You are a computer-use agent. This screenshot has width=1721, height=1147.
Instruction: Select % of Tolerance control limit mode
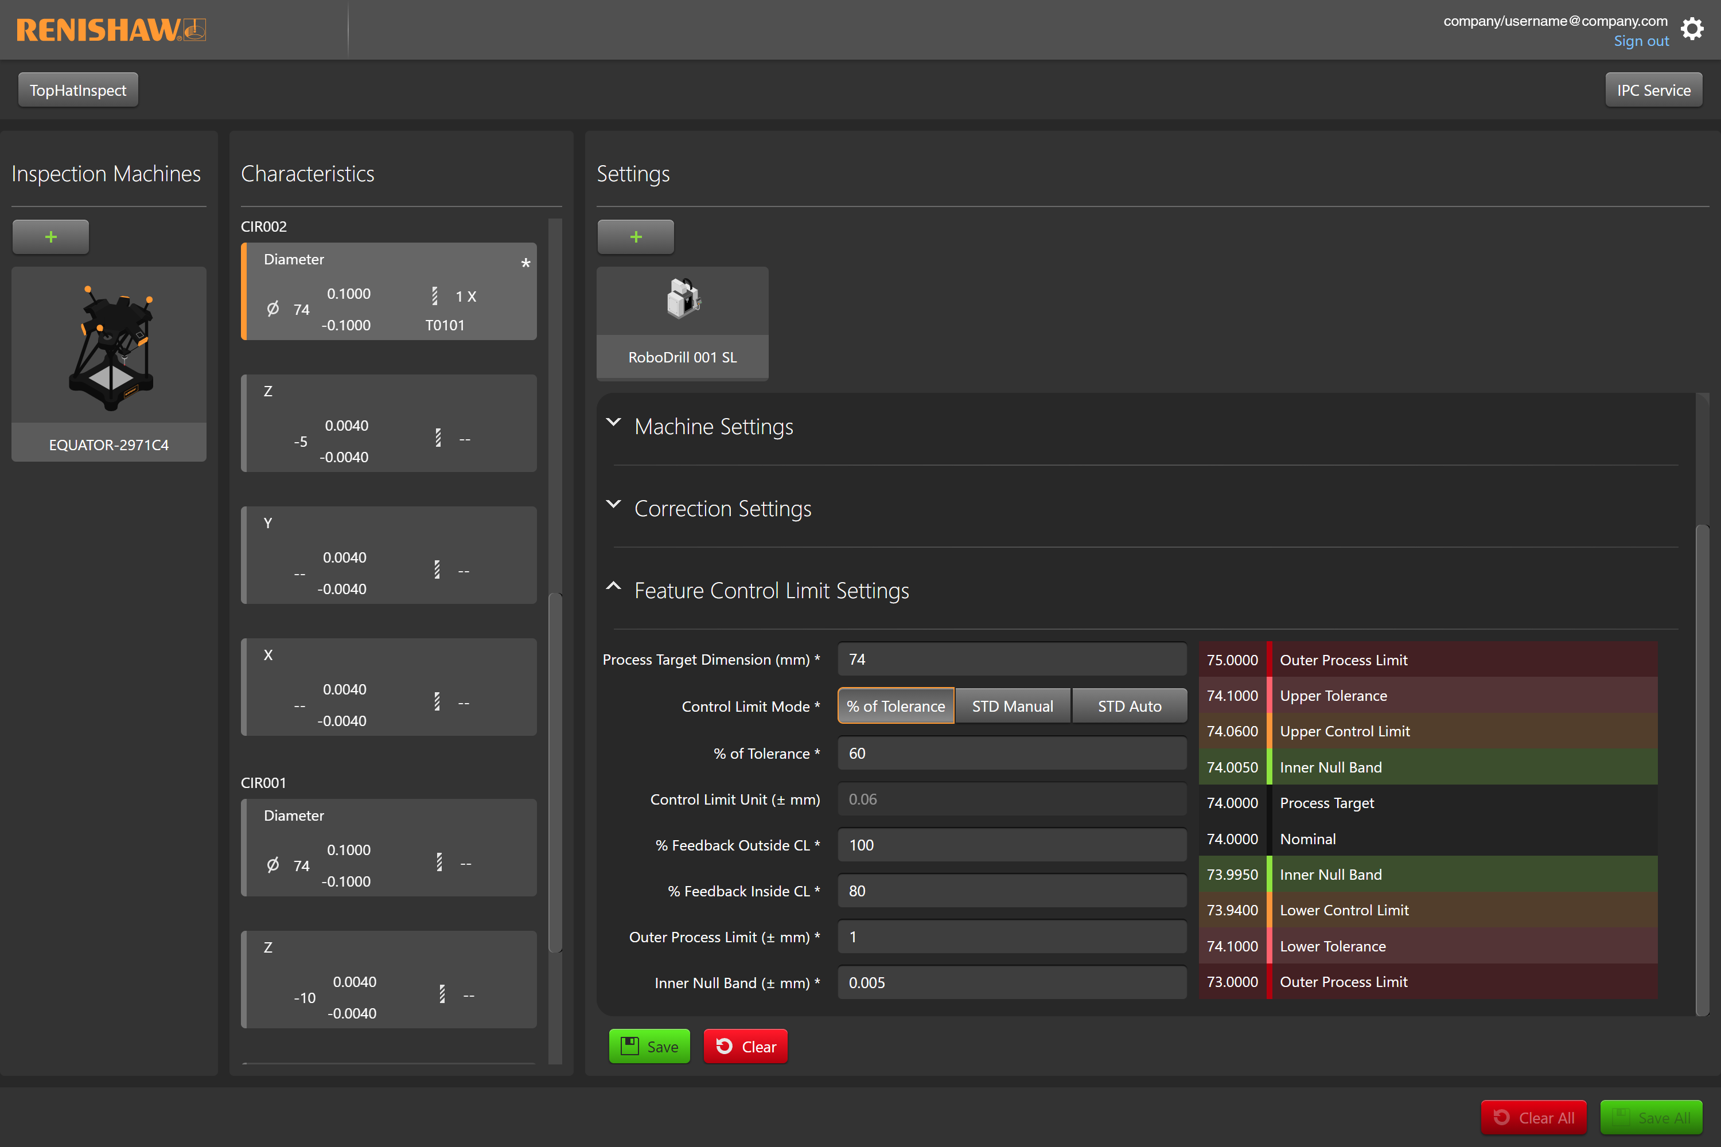[895, 706]
